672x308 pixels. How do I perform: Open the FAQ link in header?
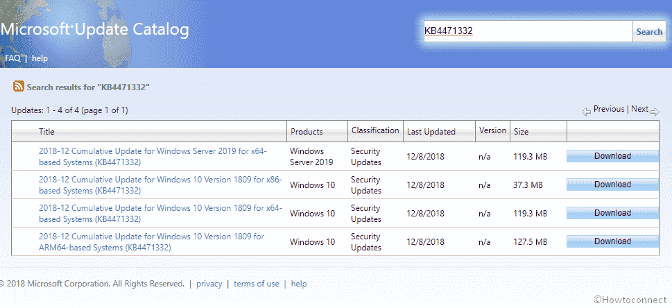pyautogui.click(x=12, y=58)
